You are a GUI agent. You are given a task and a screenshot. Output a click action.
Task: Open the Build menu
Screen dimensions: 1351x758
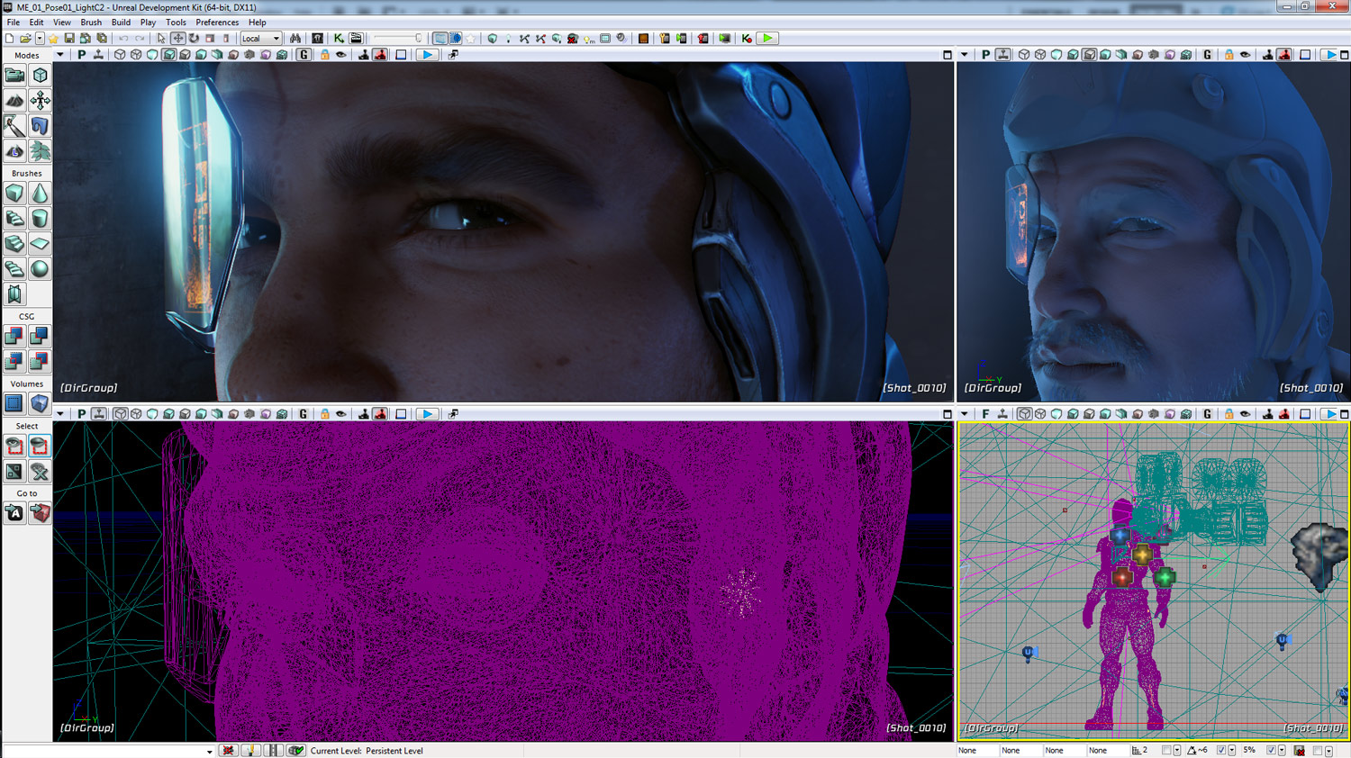121,23
